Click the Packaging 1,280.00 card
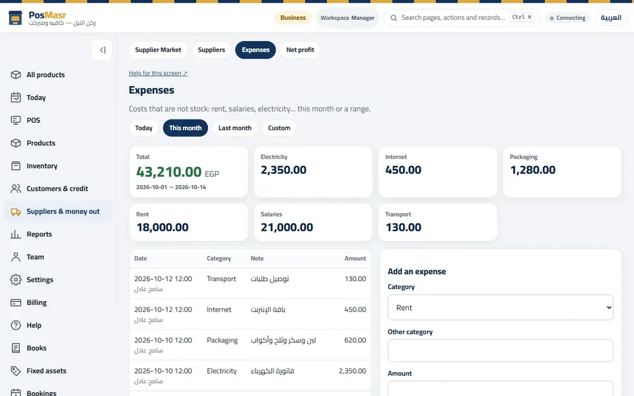634x396 pixels. 562,172
